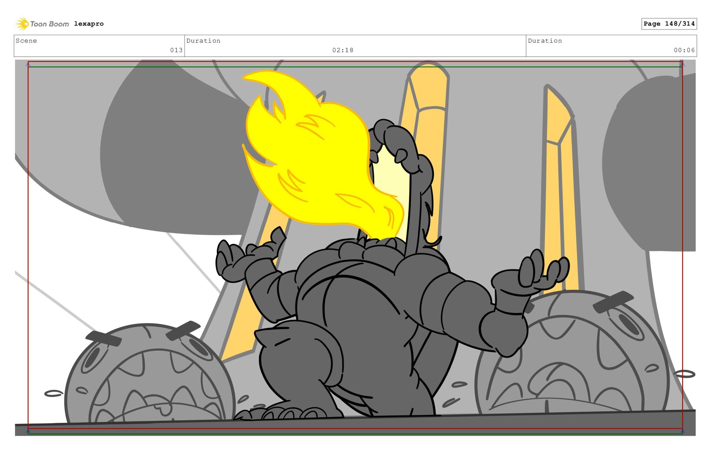711x459 pixels.
Task: Click the 'Page 148/314' page indicator
Action: pos(669,24)
